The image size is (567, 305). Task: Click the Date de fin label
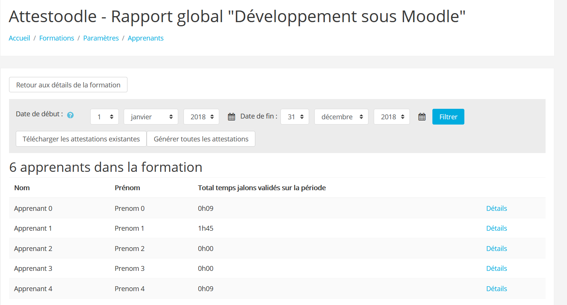tap(259, 116)
